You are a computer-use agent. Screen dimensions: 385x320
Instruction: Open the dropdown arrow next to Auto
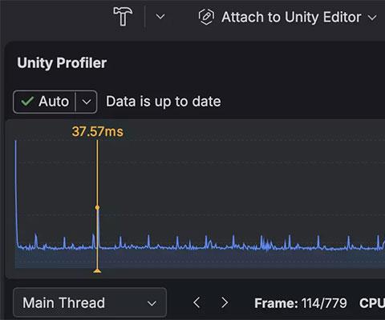point(87,102)
